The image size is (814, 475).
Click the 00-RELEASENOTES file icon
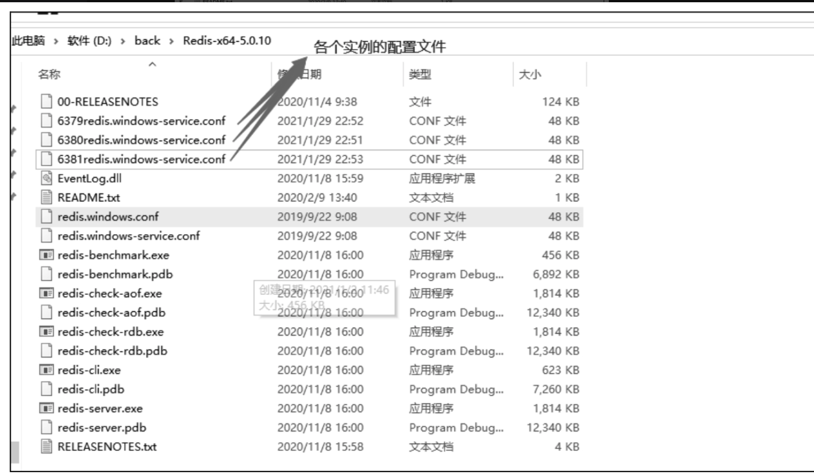pos(46,102)
